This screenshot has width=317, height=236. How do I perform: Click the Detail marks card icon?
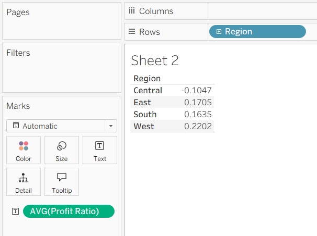point(24,178)
